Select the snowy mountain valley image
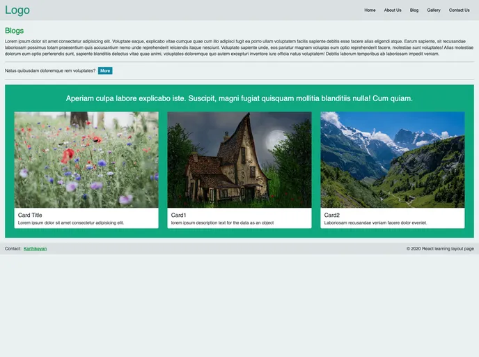The height and width of the screenshot is (357, 479). click(x=392, y=160)
